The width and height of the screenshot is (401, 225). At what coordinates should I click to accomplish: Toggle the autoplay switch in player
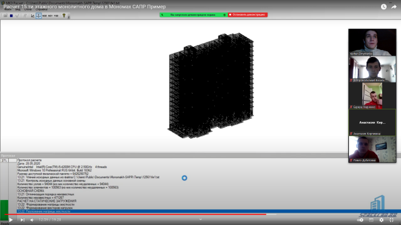pos(361,219)
